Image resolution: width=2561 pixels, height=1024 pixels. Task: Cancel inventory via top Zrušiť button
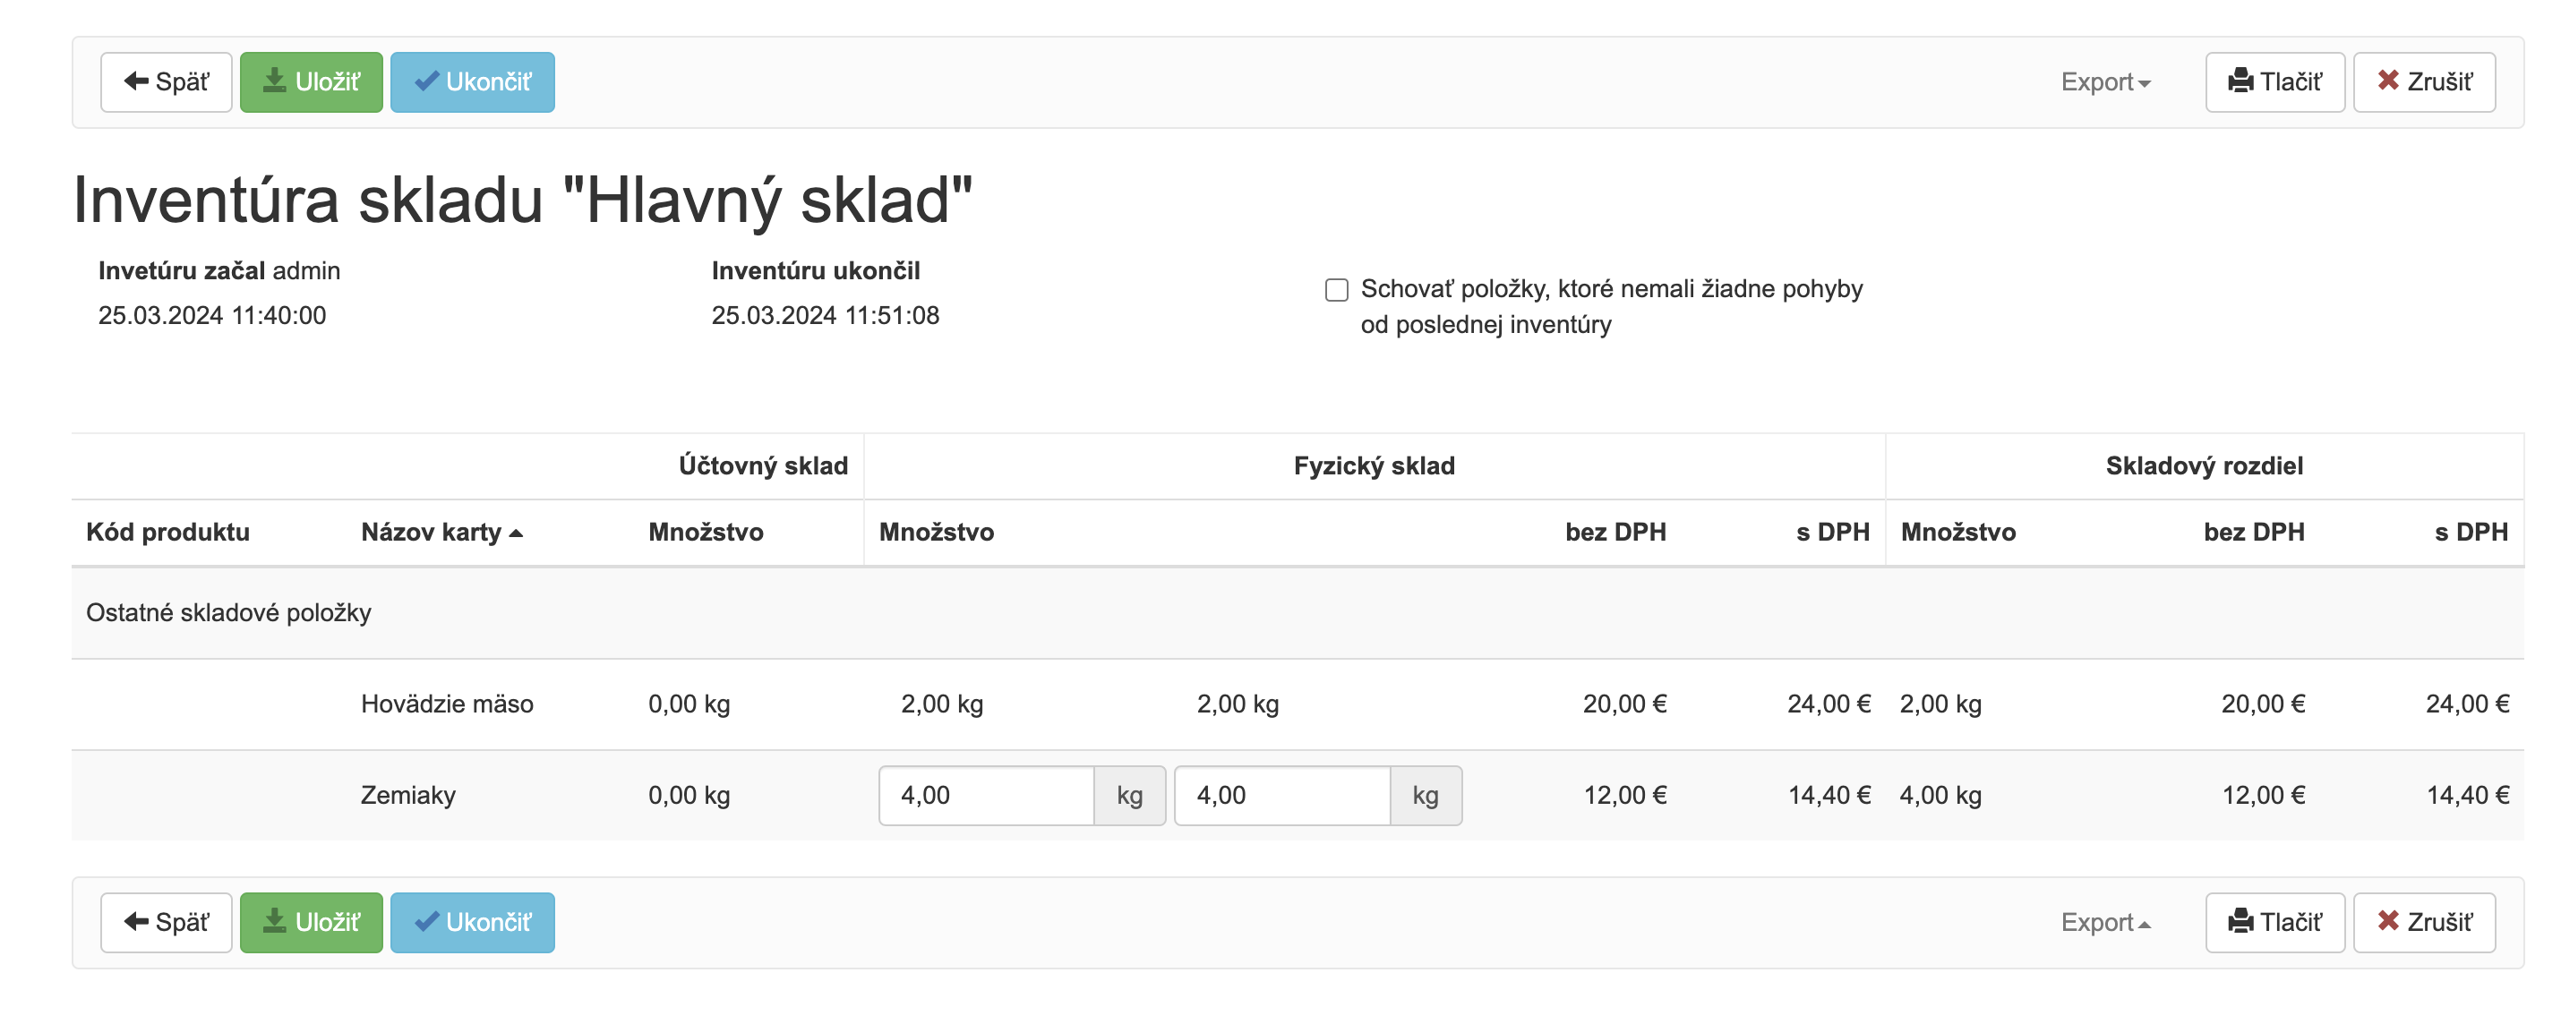point(2424,82)
